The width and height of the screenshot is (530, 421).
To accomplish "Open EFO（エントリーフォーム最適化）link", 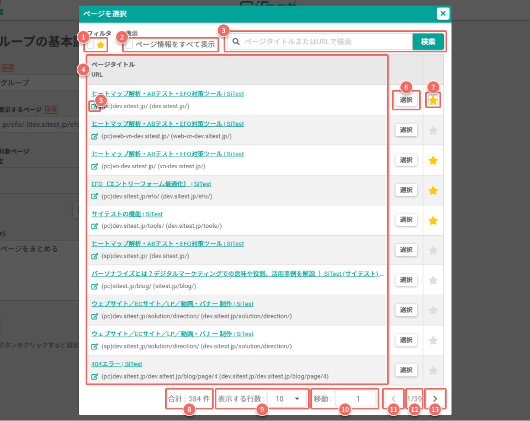I will pos(151,184).
